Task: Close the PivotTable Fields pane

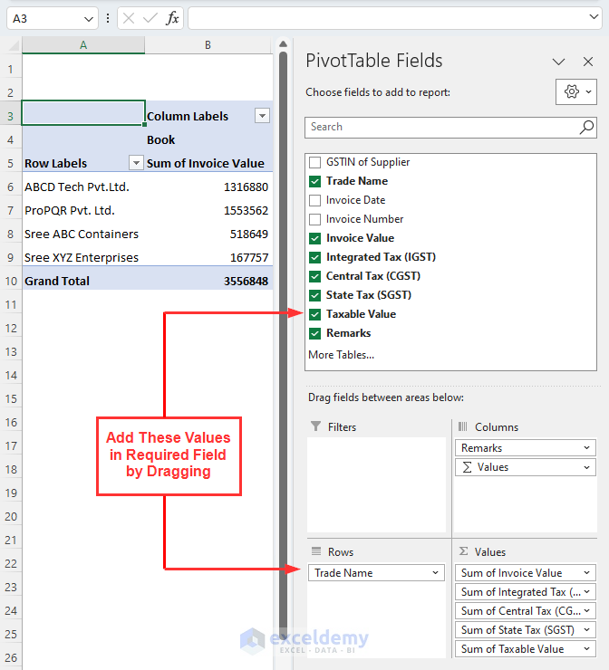Action: [588, 62]
